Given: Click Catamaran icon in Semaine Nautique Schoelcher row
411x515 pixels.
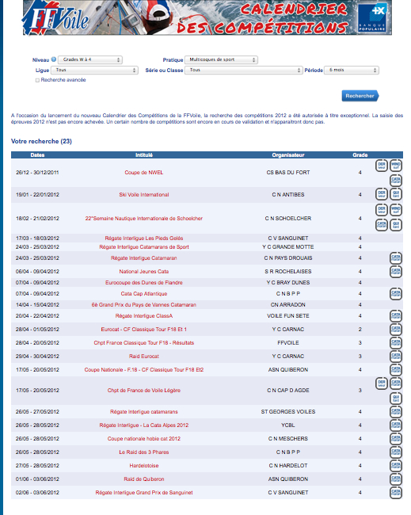Looking at the screenshot, I should tap(382, 225).
